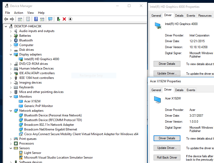Image resolution: width=214 pixels, height=163 pixels.
Task: Click the DVD/CD-ROM drives disc icon
Action: coord(16,64)
